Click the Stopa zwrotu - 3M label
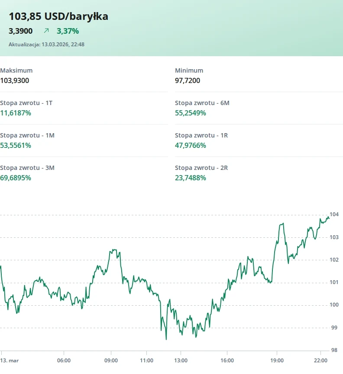Screen dimensions: 343x374 coord(27,168)
